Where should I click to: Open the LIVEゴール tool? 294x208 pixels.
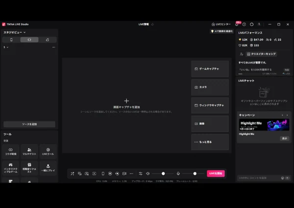48,152
